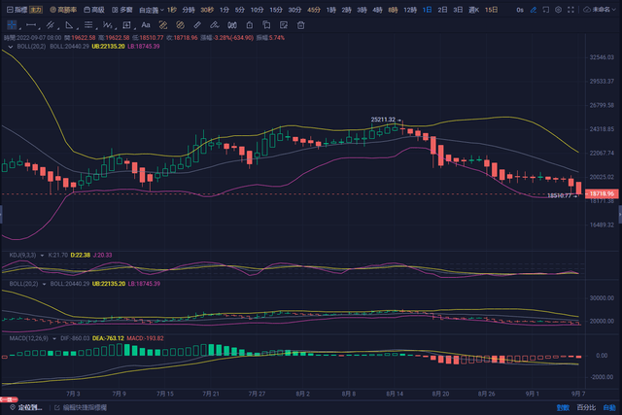Toggle the 主力 highlighted badge
The width and height of the screenshot is (622, 415).
pos(34,8)
